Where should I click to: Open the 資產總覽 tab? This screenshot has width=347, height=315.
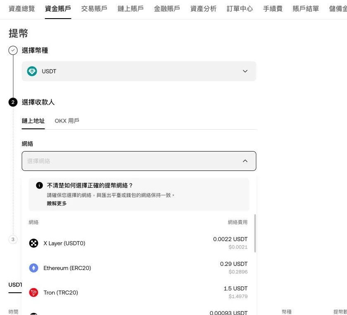tap(21, 9)
